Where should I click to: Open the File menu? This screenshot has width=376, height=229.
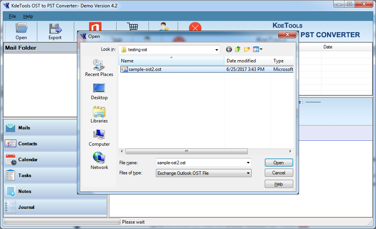click(x=12, y=16)
